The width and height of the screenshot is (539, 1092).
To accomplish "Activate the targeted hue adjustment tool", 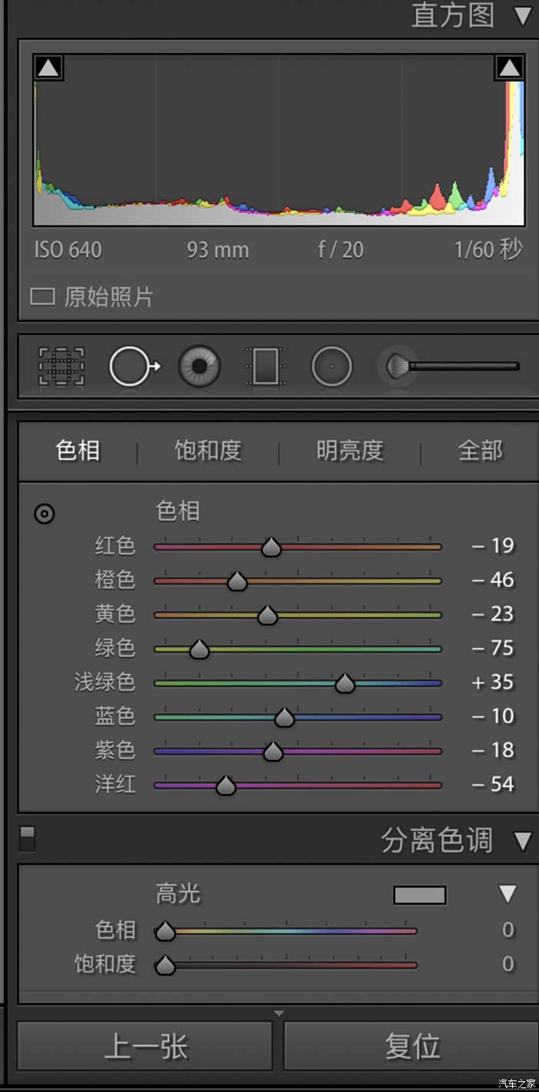I will click(45, 514).
